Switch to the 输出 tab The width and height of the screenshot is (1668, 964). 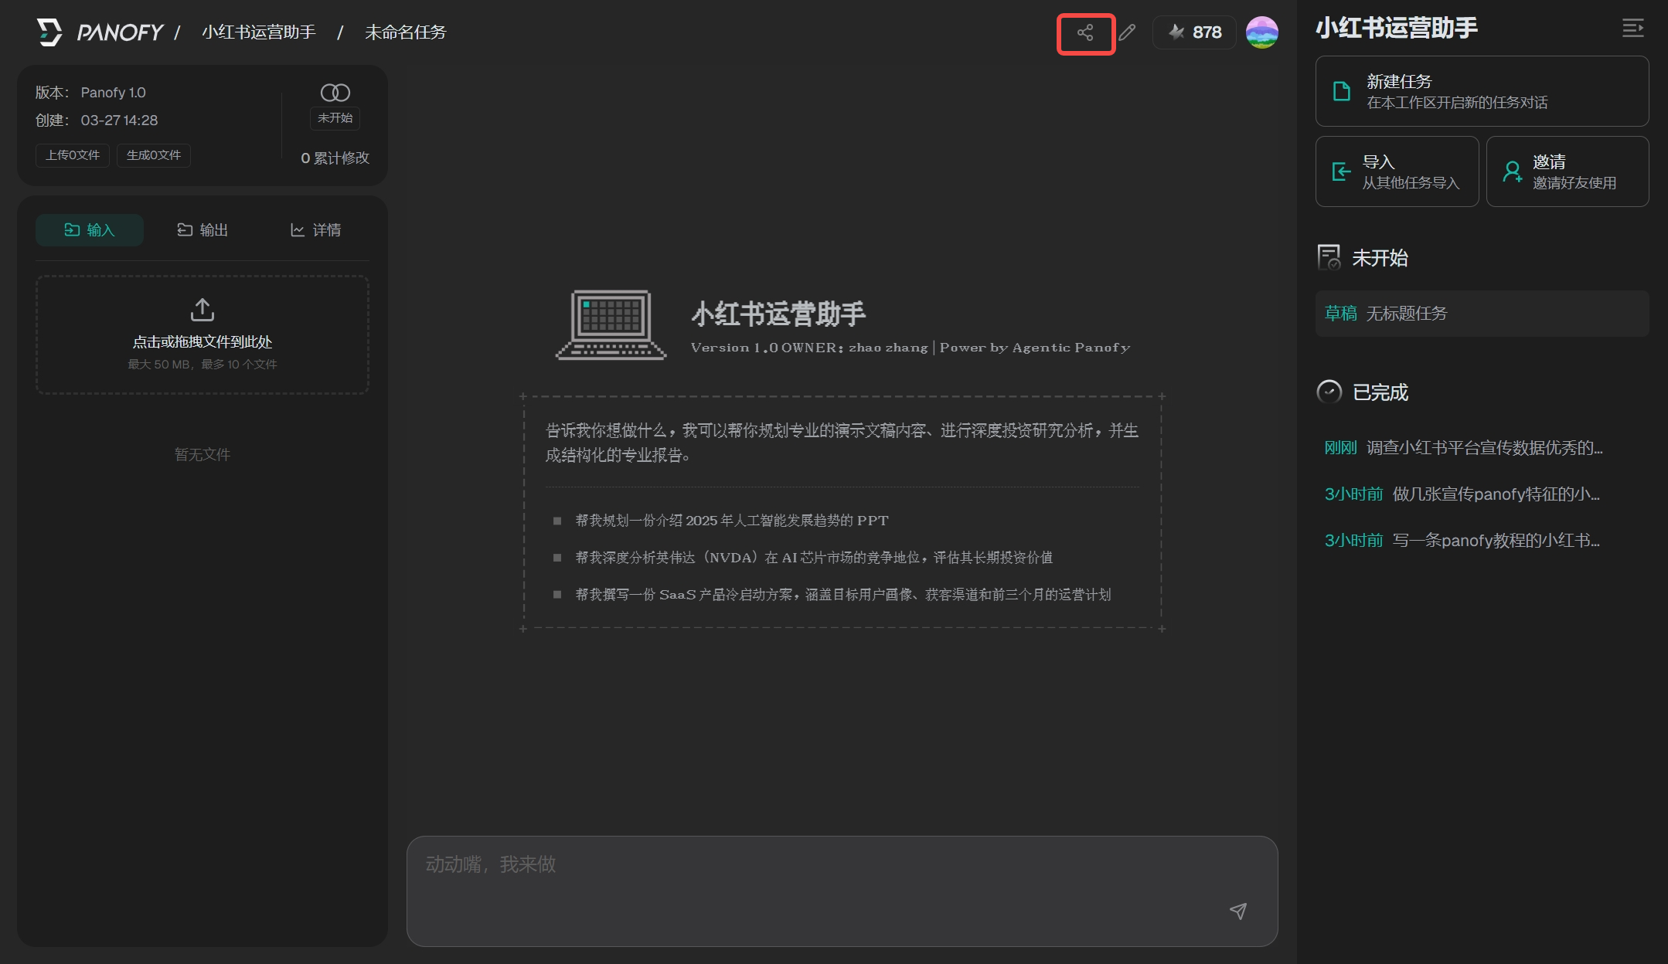tap(203, 230)
